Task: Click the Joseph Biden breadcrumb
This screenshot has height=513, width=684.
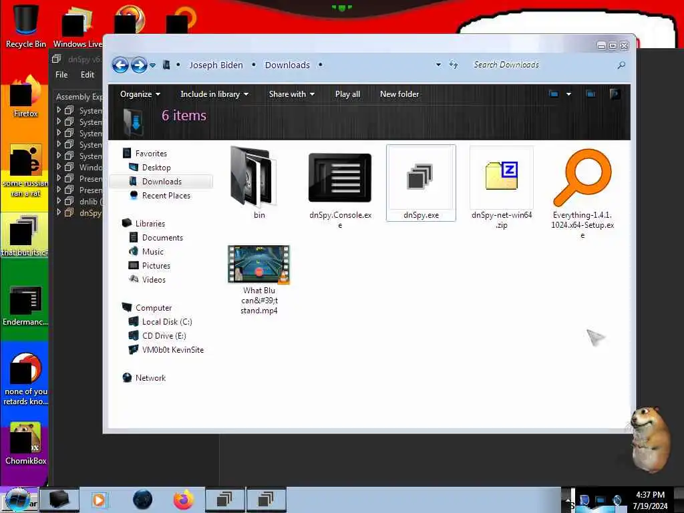Action: (216, 65)
